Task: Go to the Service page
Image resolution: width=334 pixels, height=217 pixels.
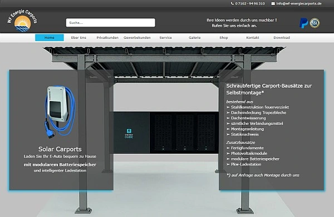Action: pyautogui.click(x=165, y=38)
